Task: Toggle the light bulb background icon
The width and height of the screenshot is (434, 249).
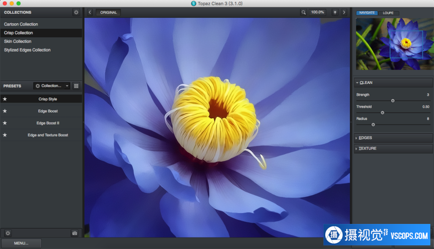Action: pyautogui.click(x=335, y=12)
